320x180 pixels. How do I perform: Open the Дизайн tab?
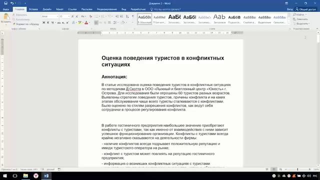tap(47, 9)
